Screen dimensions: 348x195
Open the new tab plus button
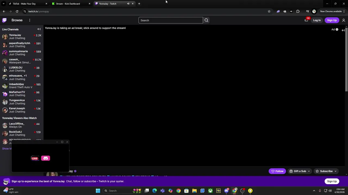(139, 4)
